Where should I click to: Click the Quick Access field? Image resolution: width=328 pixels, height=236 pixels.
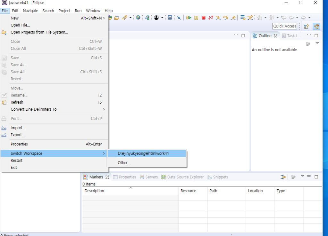point(285,26)
